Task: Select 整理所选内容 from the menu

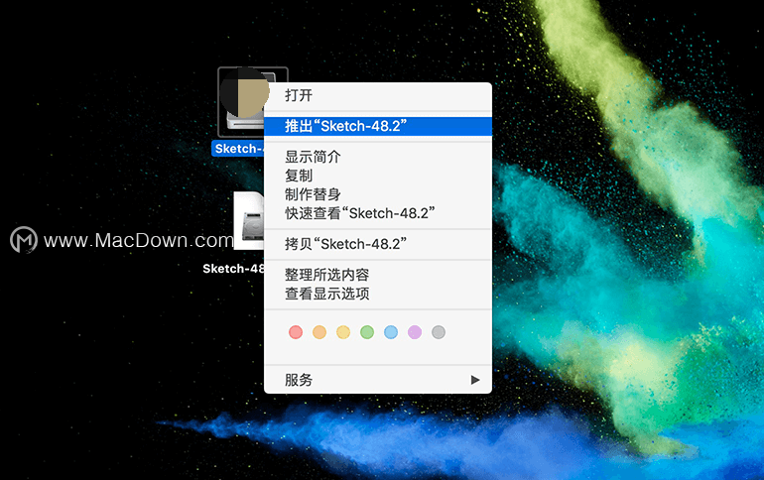Action: (x=378, y=275)
